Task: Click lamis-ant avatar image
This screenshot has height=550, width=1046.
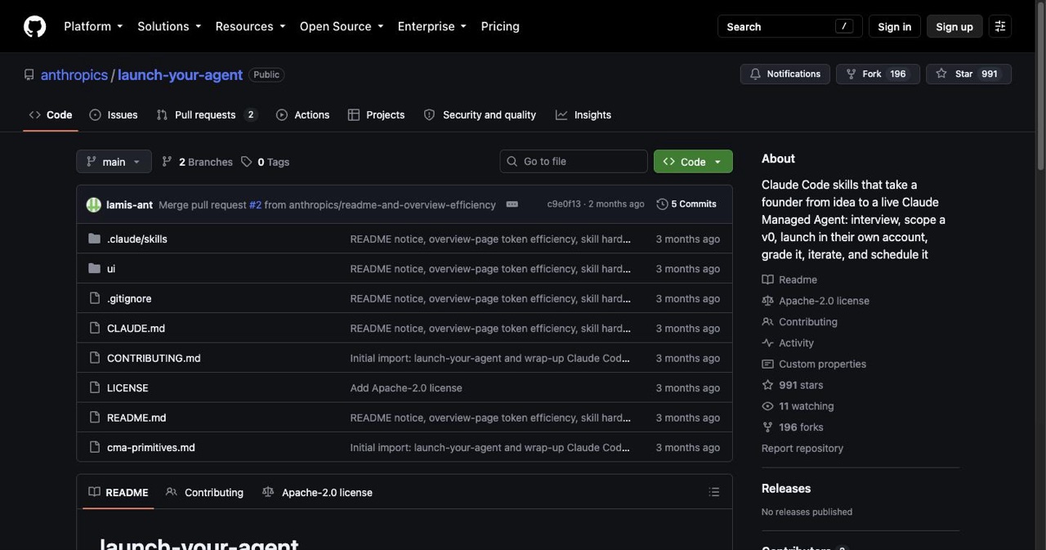Action: pos(94,204)
